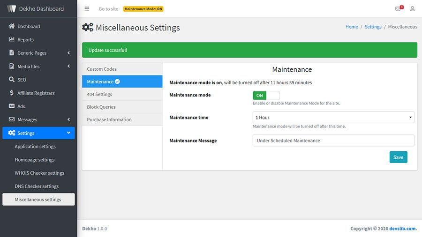
Task: Switch to the Custom Codes tab
Action: pos(102,69)
